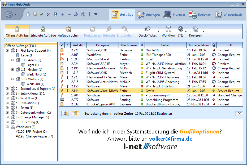The height and width of the screenshot is (165, 247).
Task: Click the clipboard icon in detail pane
Action: [x=65, y=113]
